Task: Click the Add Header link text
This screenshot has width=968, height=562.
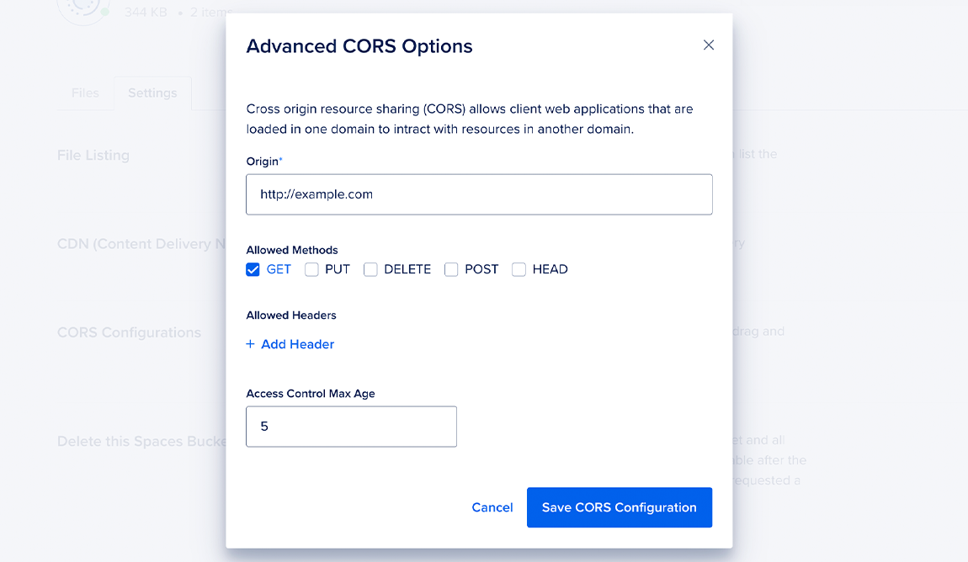Action: pos(298,344)
